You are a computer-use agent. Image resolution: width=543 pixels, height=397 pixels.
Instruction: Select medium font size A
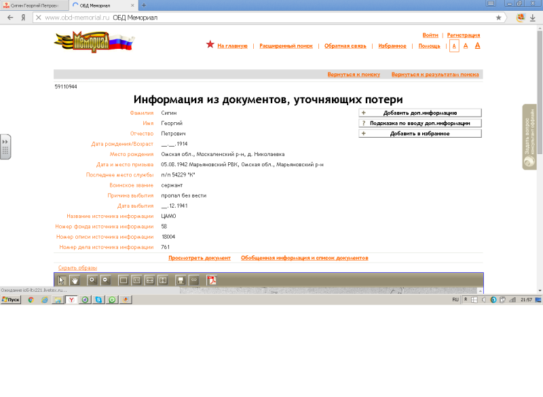(x=466, y=45)
